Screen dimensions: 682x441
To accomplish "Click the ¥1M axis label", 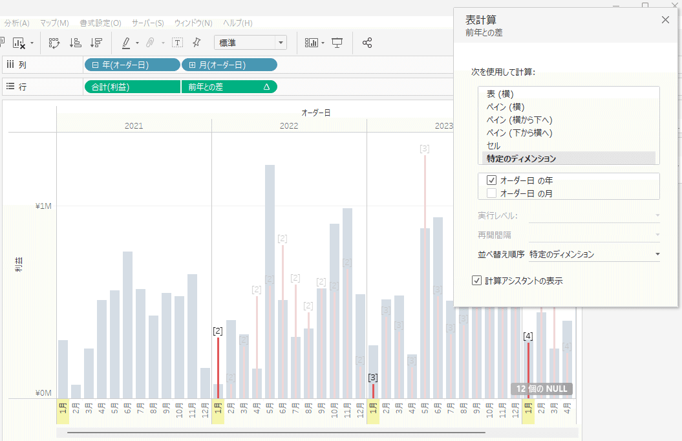I will click(x=43, y=206).
